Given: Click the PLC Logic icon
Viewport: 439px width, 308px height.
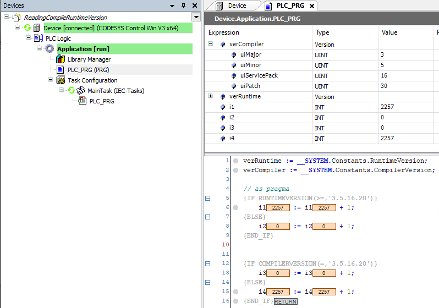Looking at the screenshot, I should 39,38.
